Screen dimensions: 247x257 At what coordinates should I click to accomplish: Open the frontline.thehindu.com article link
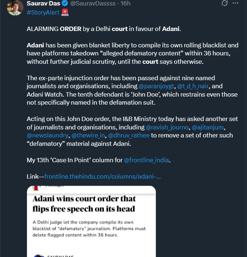click(x=103, y=176)
